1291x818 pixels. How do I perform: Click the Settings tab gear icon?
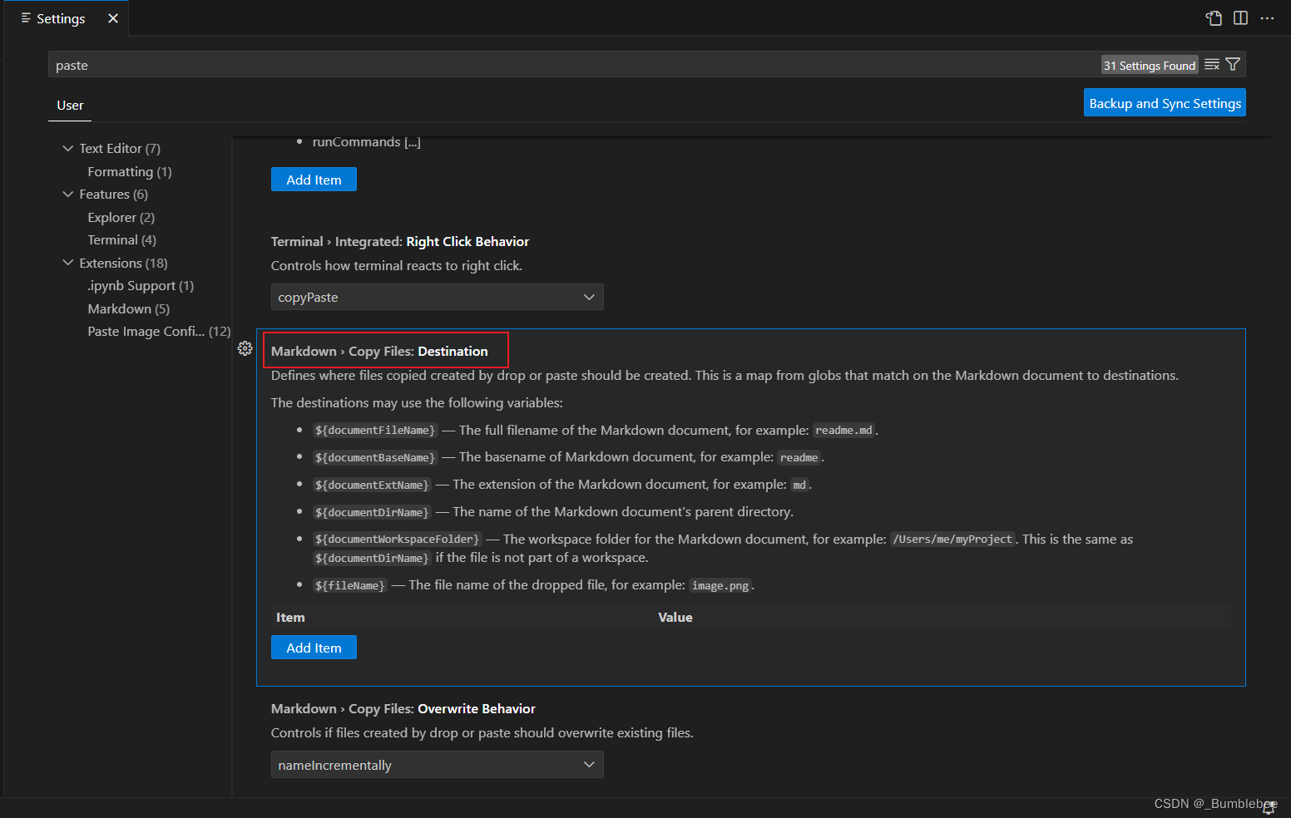pos(26,17)
